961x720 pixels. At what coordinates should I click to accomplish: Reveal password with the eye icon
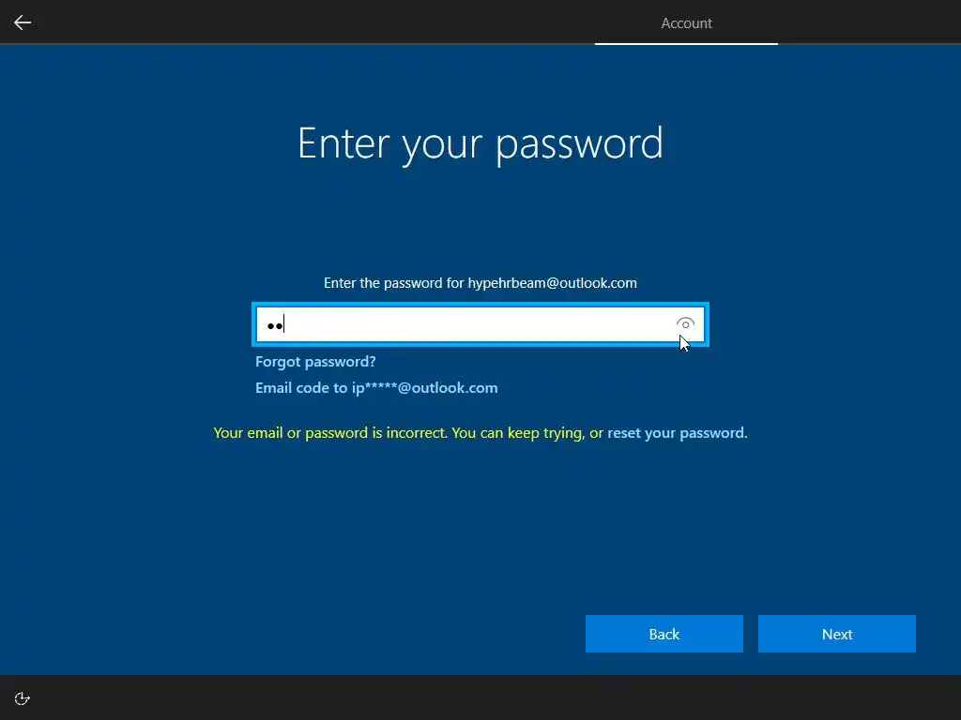(685, 323)
